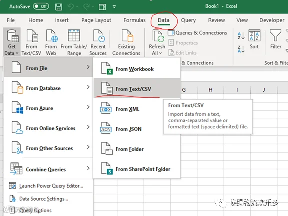Open Queries & Connections pane
The width and height of the screenshot is (288, 216).
197,33
